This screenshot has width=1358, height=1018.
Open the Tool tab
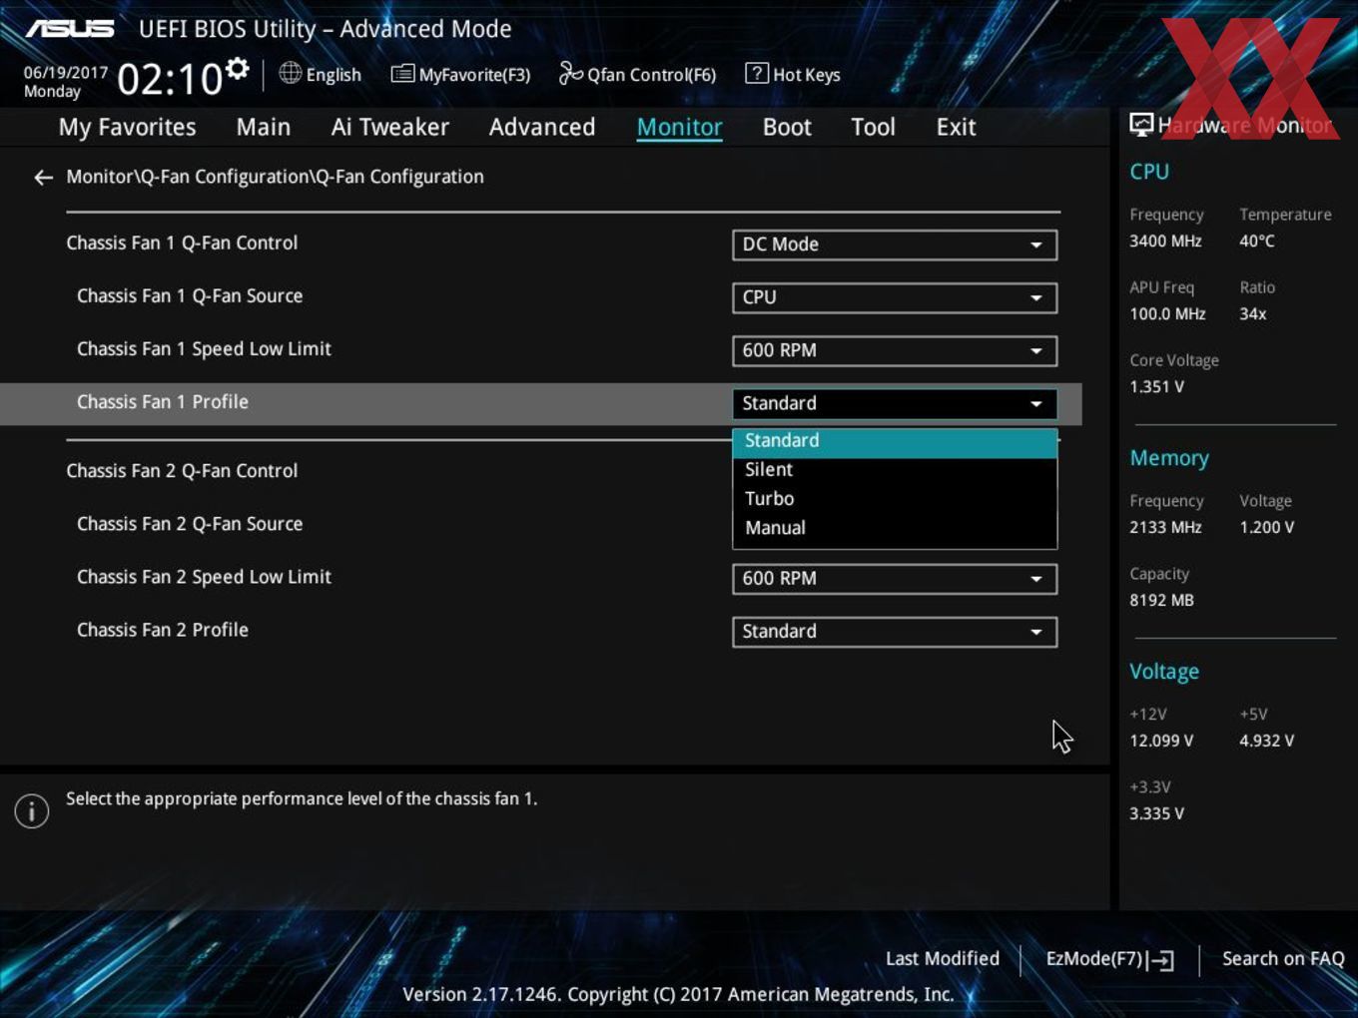[873, 128]
